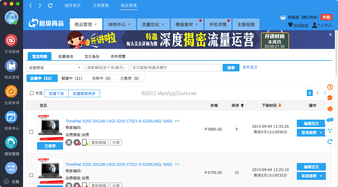Image resolution: width=338 pixels, height=187 pixels.
Task: Click the vertical scrollbar on the right
Action: tap(336, 53)
